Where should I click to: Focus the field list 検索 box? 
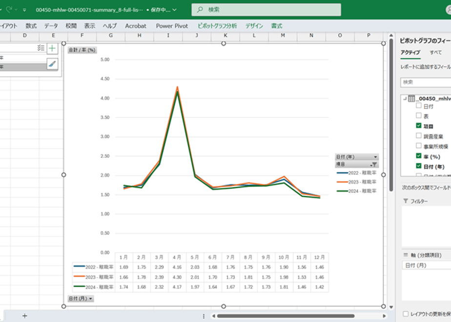pyautogui.click(x=426, y=82)
